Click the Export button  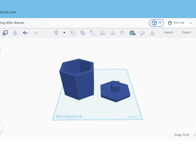pos(187,32)
